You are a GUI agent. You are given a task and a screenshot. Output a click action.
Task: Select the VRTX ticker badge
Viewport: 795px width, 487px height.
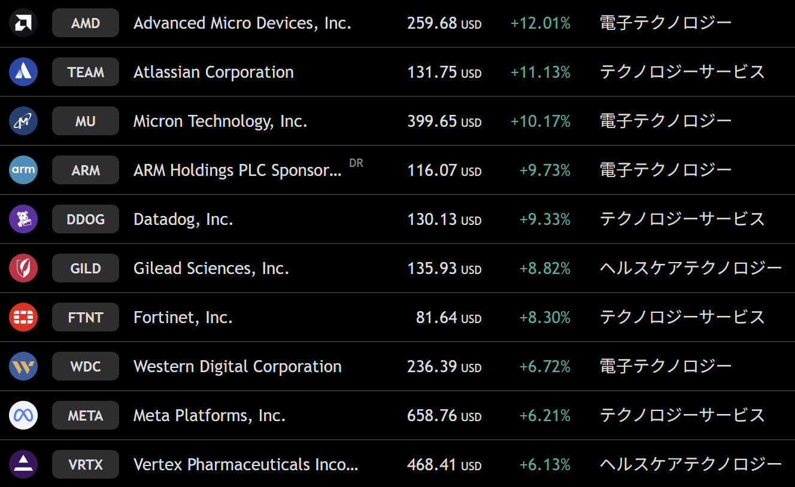pyautogui.click(x=86, y=465)
